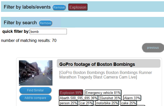Focus the quick filter text field

tap(48, 32)
